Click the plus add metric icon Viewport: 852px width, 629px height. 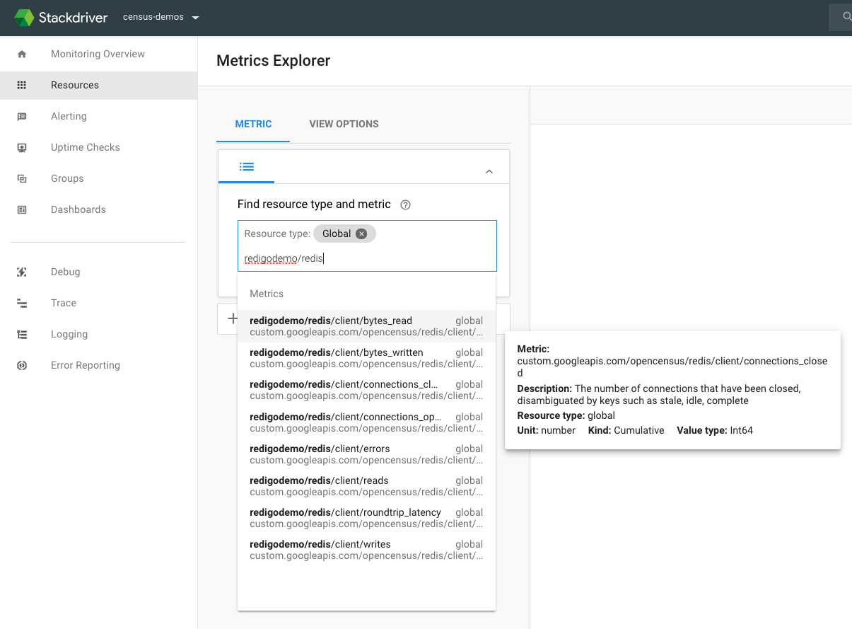(x=232, y=319)
